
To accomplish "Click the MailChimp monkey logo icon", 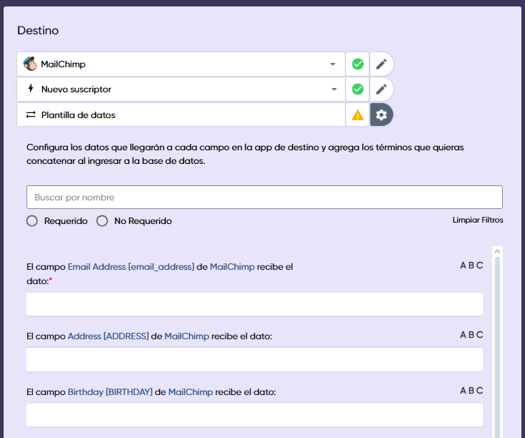I will pyautogui.click(x=30, y=64).
